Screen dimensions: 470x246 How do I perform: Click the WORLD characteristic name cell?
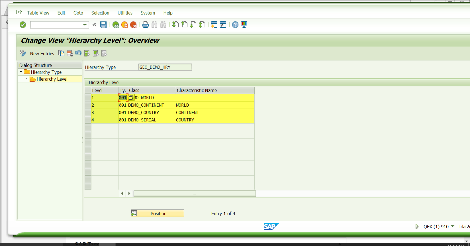click(x=215, y=105)
